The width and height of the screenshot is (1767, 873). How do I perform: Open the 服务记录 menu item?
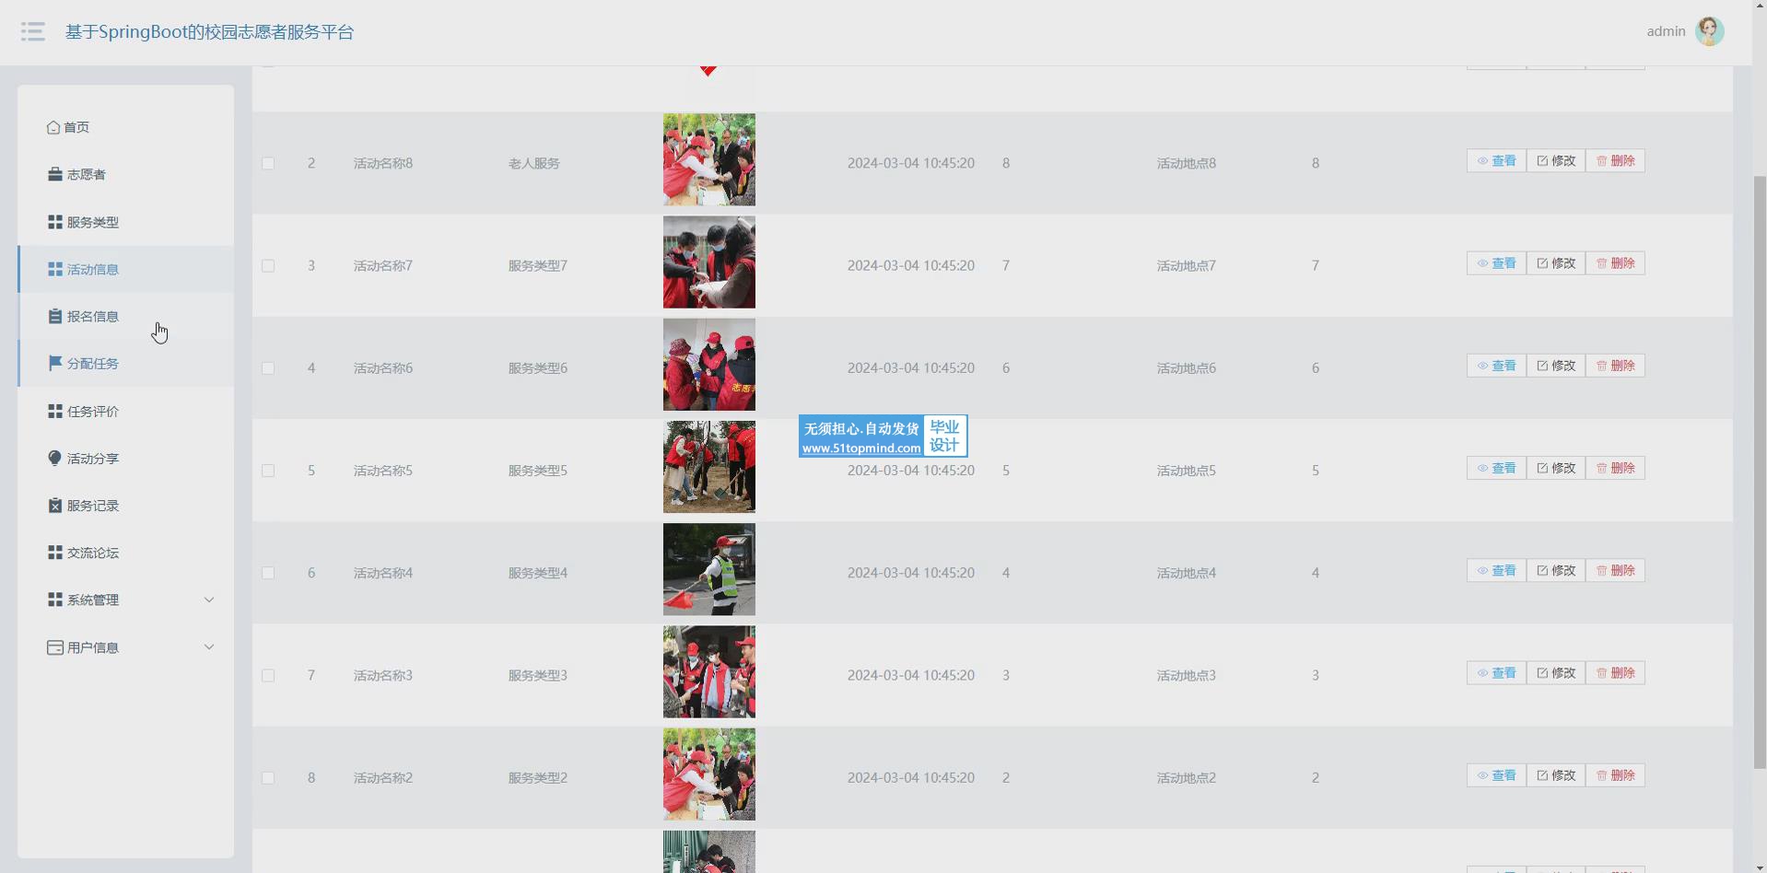[x=125, y=505]
